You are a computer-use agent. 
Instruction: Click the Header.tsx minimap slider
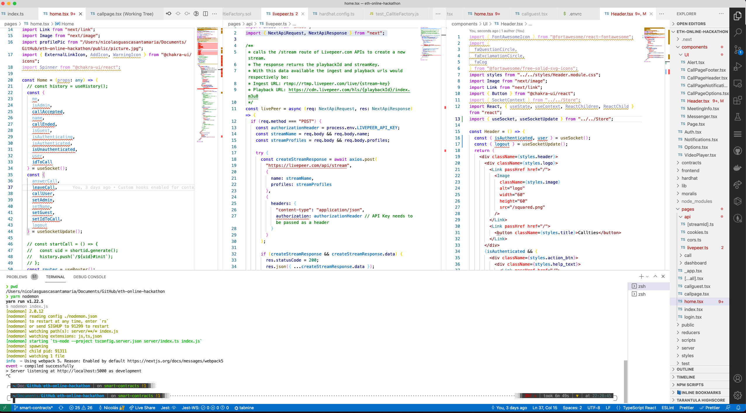[655, 45]
